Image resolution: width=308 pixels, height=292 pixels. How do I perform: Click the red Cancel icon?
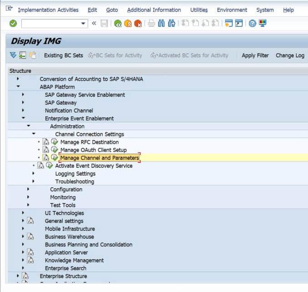(138, 23)
